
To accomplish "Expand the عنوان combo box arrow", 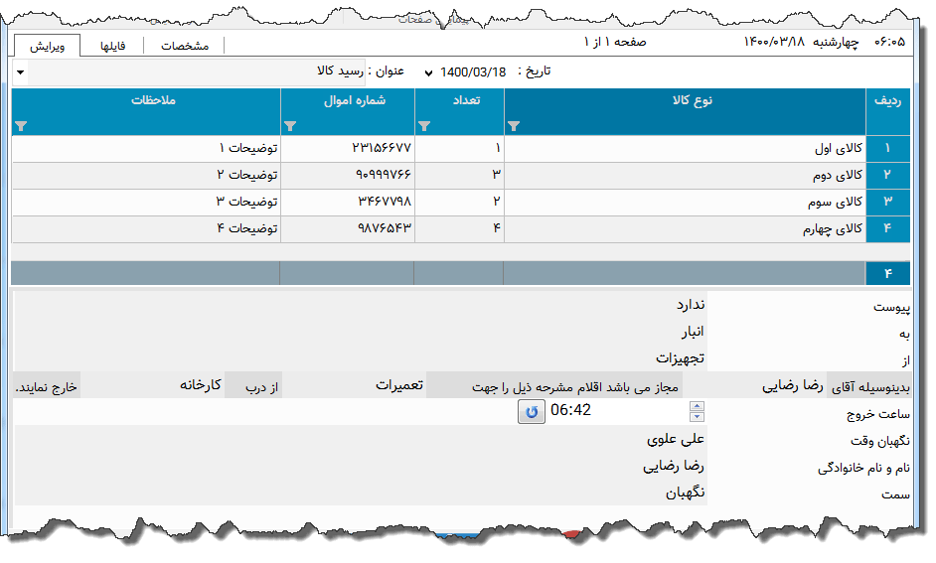I will [20, 72].
